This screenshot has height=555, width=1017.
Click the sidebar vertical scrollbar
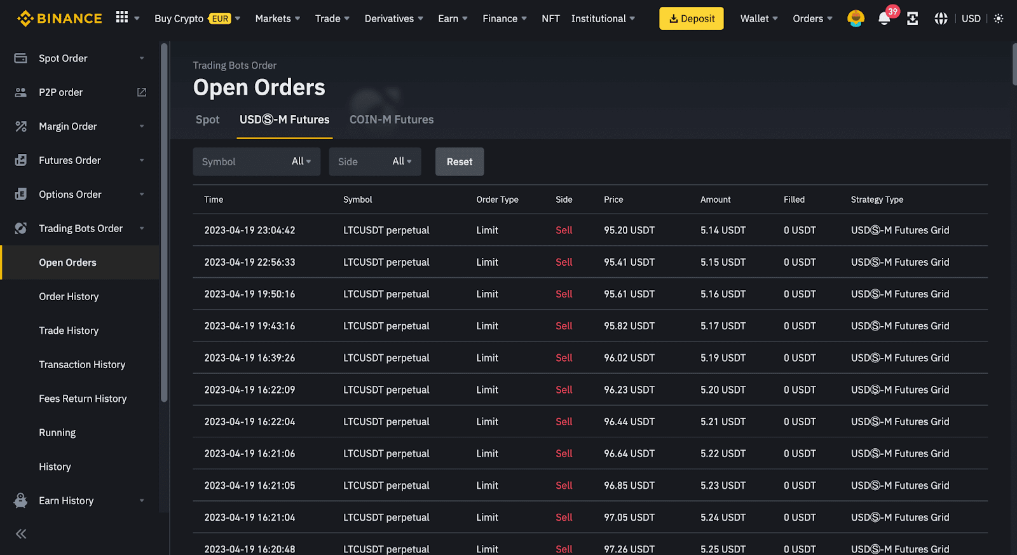pyautogui.click(x=164, y=223)
